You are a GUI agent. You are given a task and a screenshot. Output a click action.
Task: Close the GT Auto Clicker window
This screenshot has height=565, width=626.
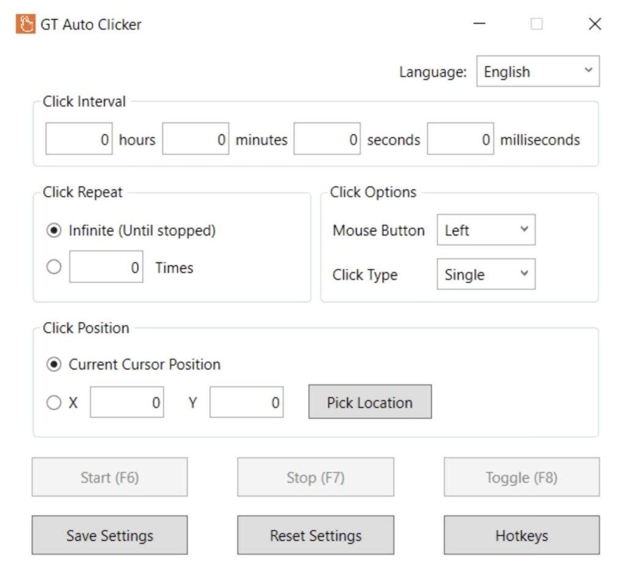click(x=594, y=24)
